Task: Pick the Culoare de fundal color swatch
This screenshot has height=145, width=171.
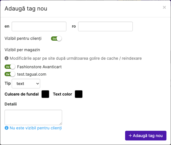Action: (x=45, y=94)
